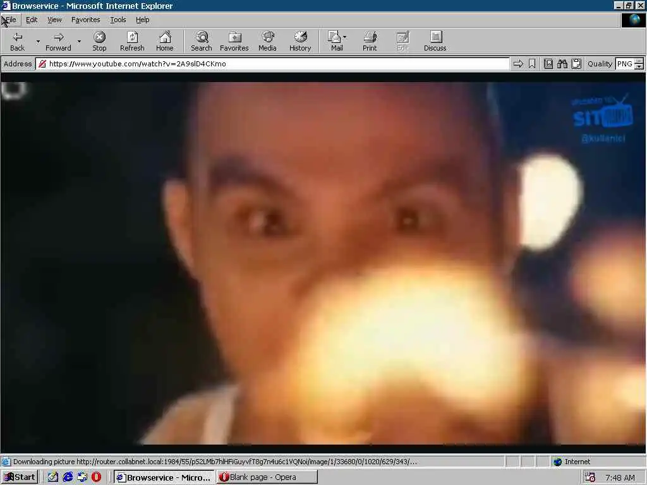Print the current page
Image resolution: width=647 pixels, height=485 pixels.
[x=370, y=41]
